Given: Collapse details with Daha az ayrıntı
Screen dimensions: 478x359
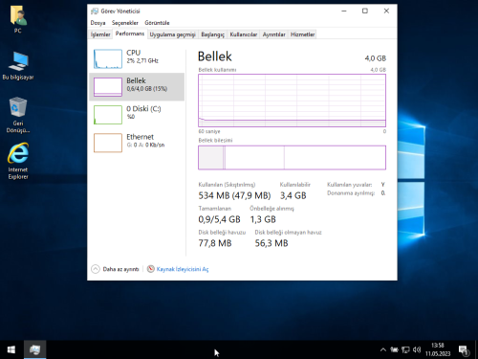Looking at the screenshot, I should point(120,269).
